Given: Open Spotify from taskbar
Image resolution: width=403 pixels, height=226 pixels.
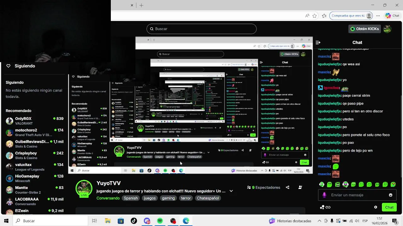Looking at the screenshot, I should (x=160, y=221).
